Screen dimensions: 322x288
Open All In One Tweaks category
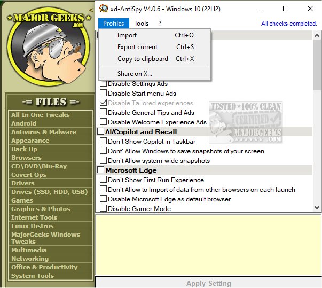pos(40,115)
